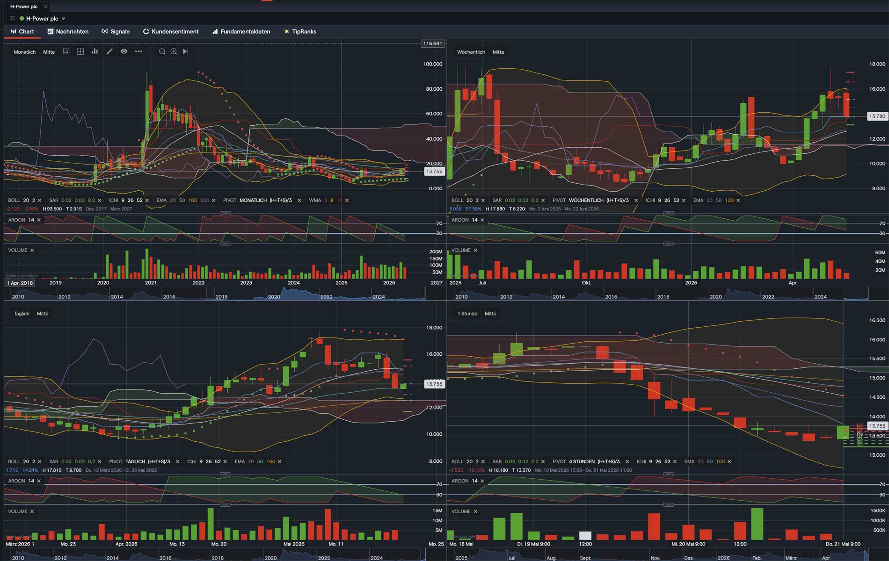Remove WMA indicator from monthly chart
The width and height of the screenshot is (889, 561).
[347, 201]
